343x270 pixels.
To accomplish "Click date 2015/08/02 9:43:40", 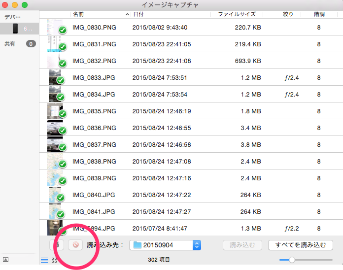I will pos(160,27).
